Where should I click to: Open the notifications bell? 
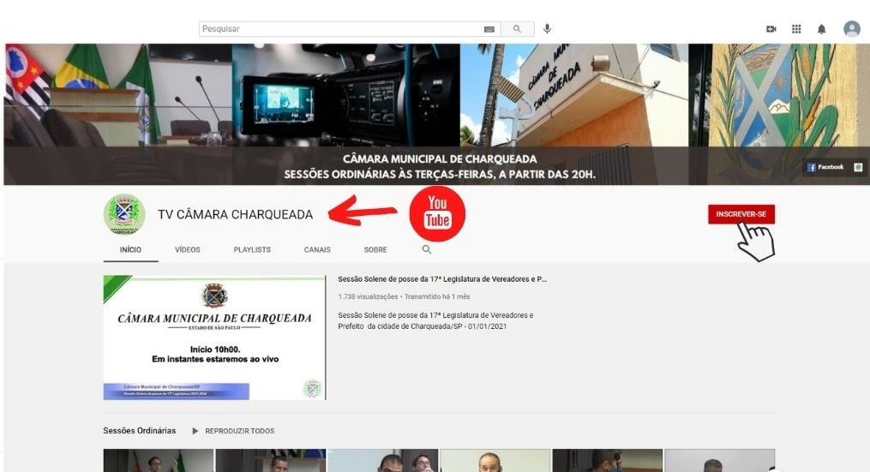coord(822,29)
